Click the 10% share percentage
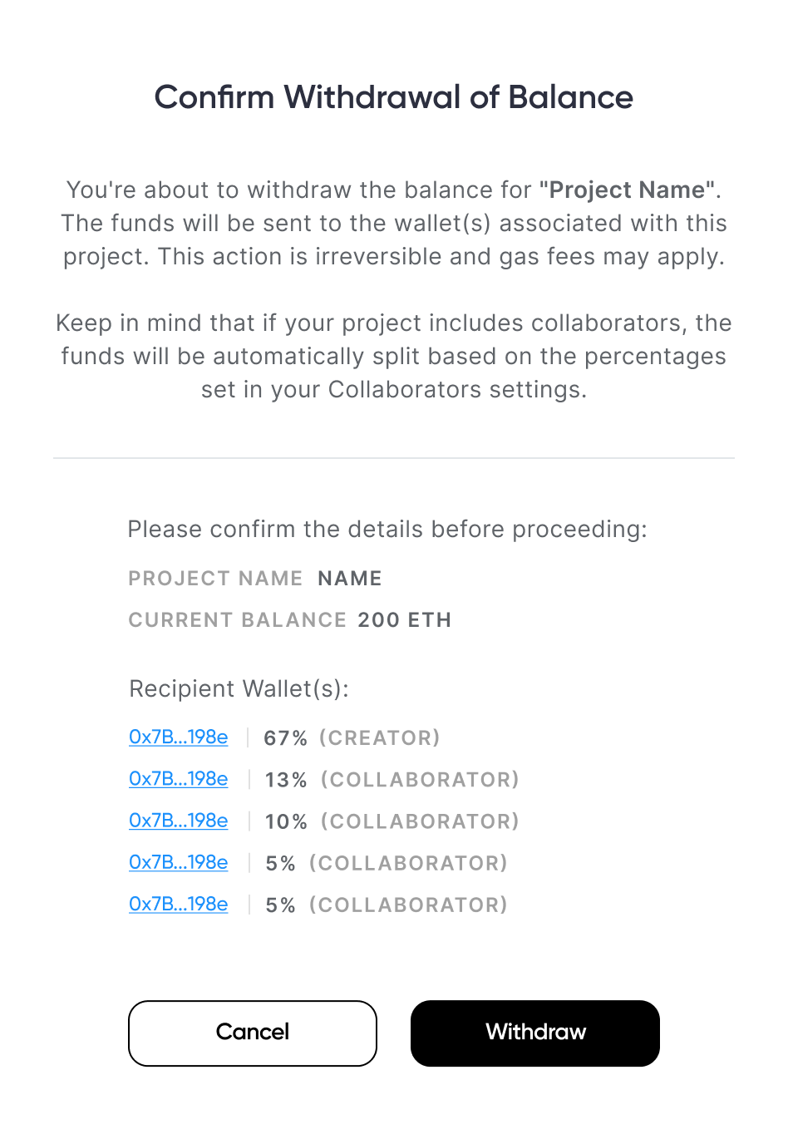This screenshot has width=788, height=1134. 286,821
